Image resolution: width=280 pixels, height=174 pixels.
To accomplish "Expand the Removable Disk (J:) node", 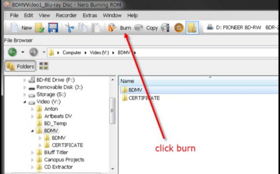I will 25,87.
